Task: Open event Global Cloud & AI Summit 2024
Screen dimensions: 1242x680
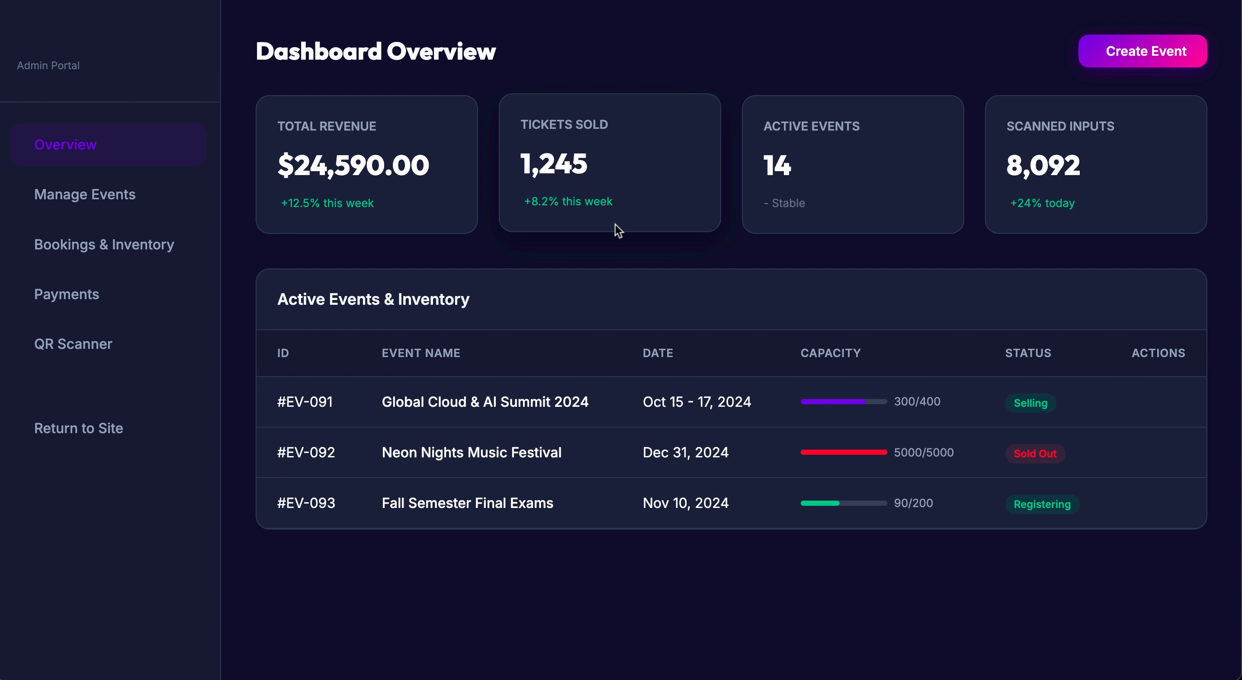Action: (x=485, y=402)
